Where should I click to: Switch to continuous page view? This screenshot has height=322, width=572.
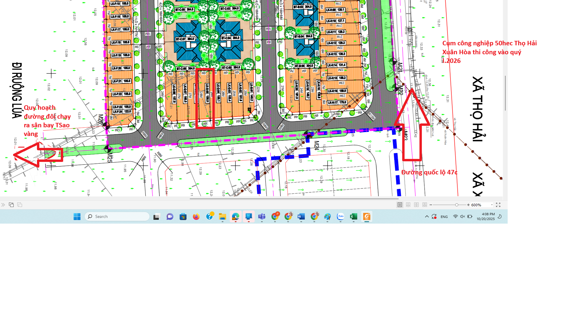click(x=408, y=205)
